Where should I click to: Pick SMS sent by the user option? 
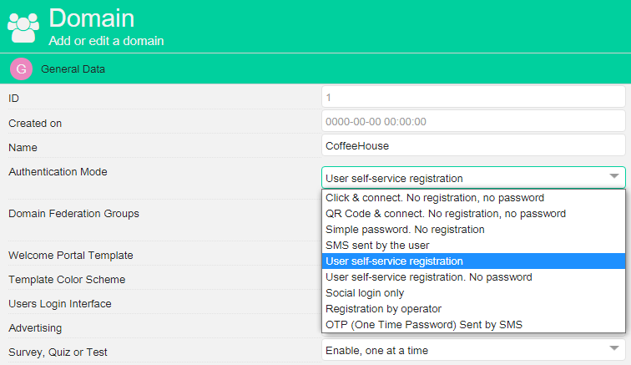pyautogui.click(x=377, y=245)
